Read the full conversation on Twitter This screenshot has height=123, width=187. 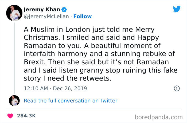(71, 101)
